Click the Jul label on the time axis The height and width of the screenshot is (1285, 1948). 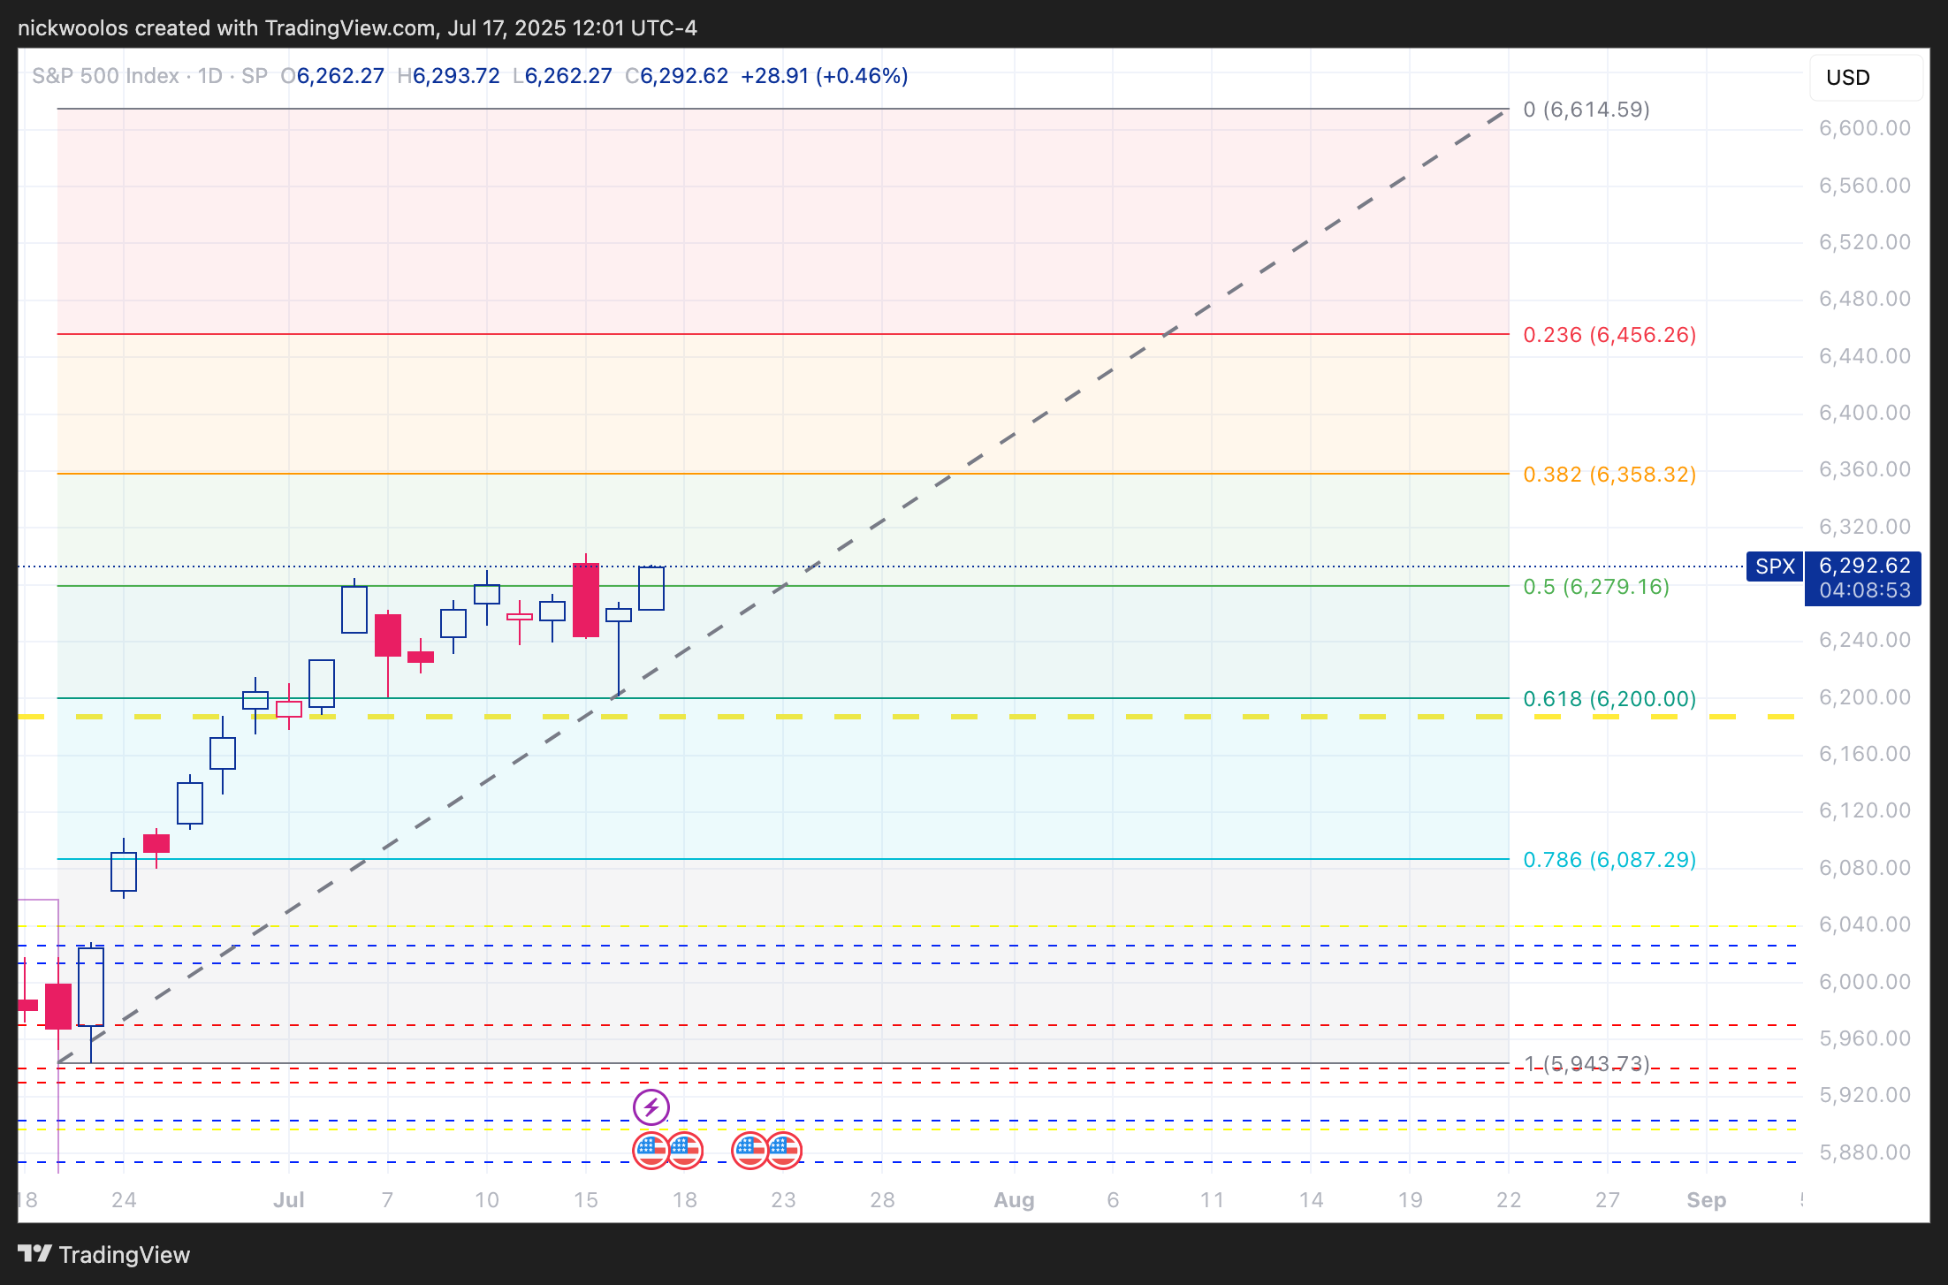[289, 1200]
